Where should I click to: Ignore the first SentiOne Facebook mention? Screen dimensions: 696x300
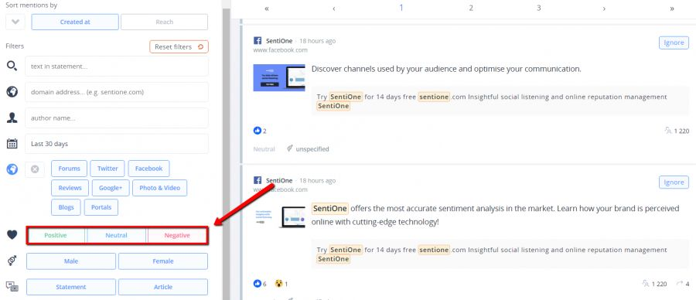[674, 43]
